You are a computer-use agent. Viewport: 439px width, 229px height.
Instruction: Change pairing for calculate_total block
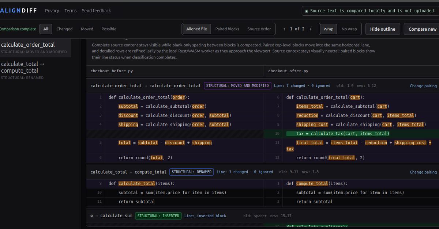point(423,172)
